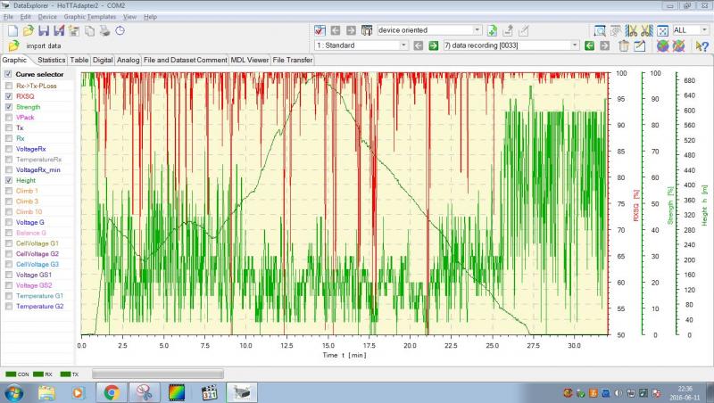Switch to the Statistics tab
The image size is (714, 403).
click(52, 60)
